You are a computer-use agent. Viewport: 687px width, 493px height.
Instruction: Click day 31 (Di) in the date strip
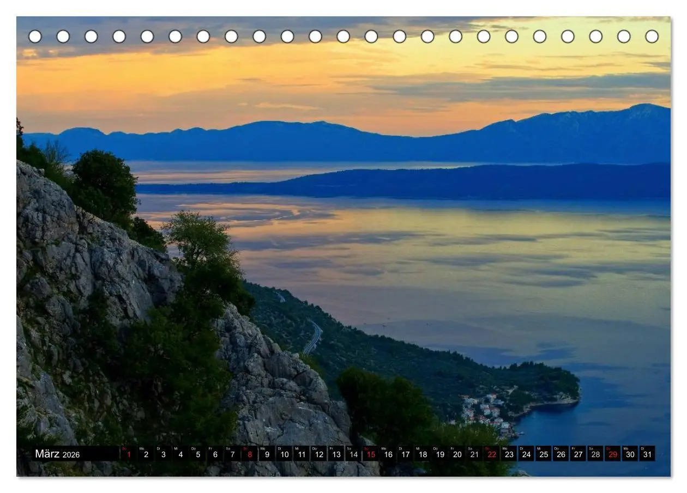coord(647,454)
